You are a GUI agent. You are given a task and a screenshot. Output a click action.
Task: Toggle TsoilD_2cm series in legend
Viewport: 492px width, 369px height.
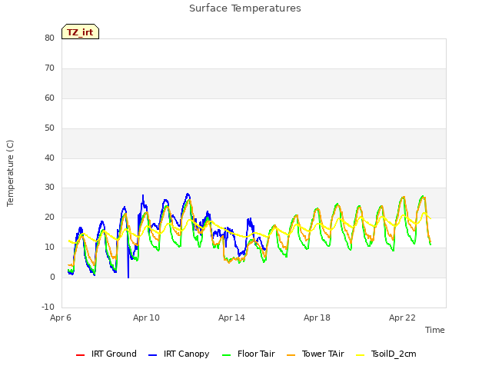click(x=386, y=354)
